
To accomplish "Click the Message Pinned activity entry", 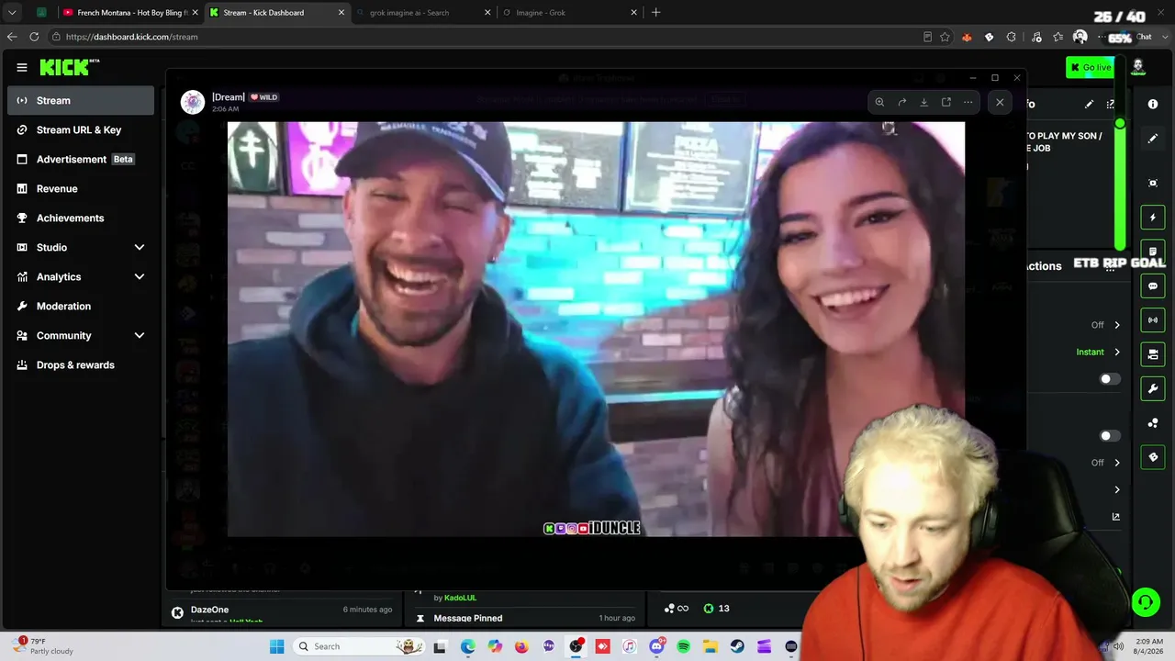I will pyautogui.click(x=525, y=618).
